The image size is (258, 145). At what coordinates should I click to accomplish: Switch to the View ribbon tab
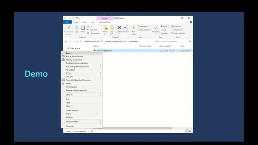coord(92,22)
